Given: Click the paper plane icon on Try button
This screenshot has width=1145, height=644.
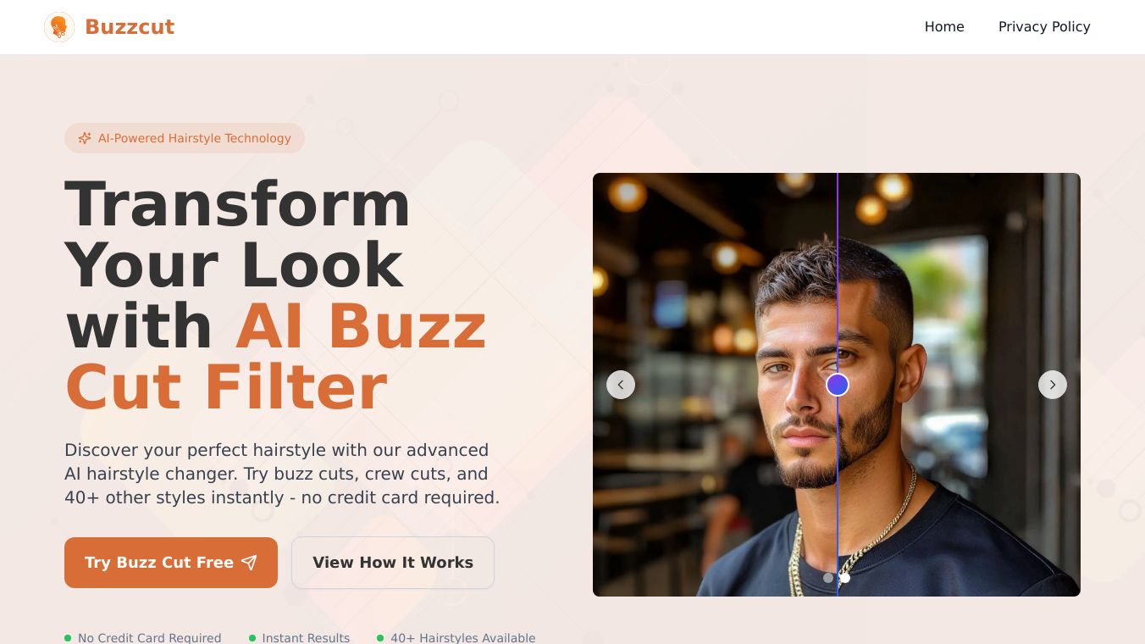Looking at the screenshot, I should (249, 563).
